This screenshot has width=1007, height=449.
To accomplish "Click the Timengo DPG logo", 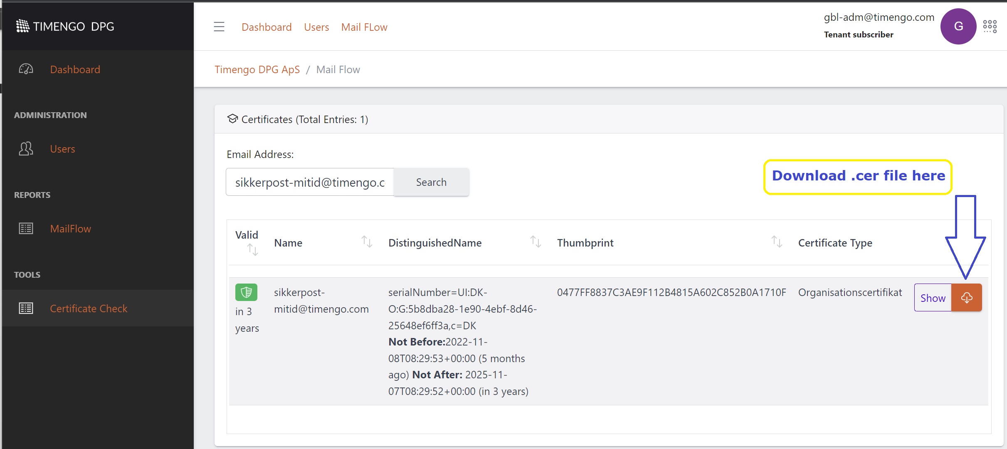I will point(65,26).
